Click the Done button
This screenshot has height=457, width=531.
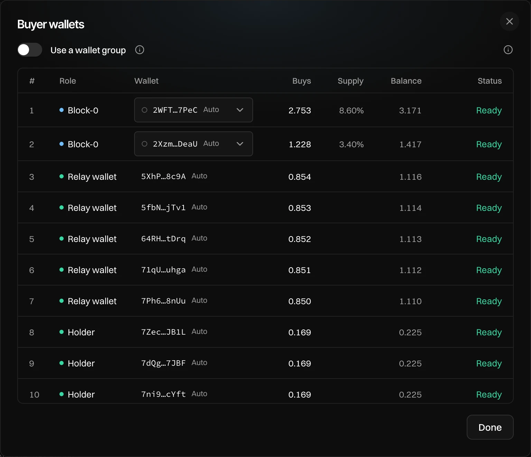[490, 427]
